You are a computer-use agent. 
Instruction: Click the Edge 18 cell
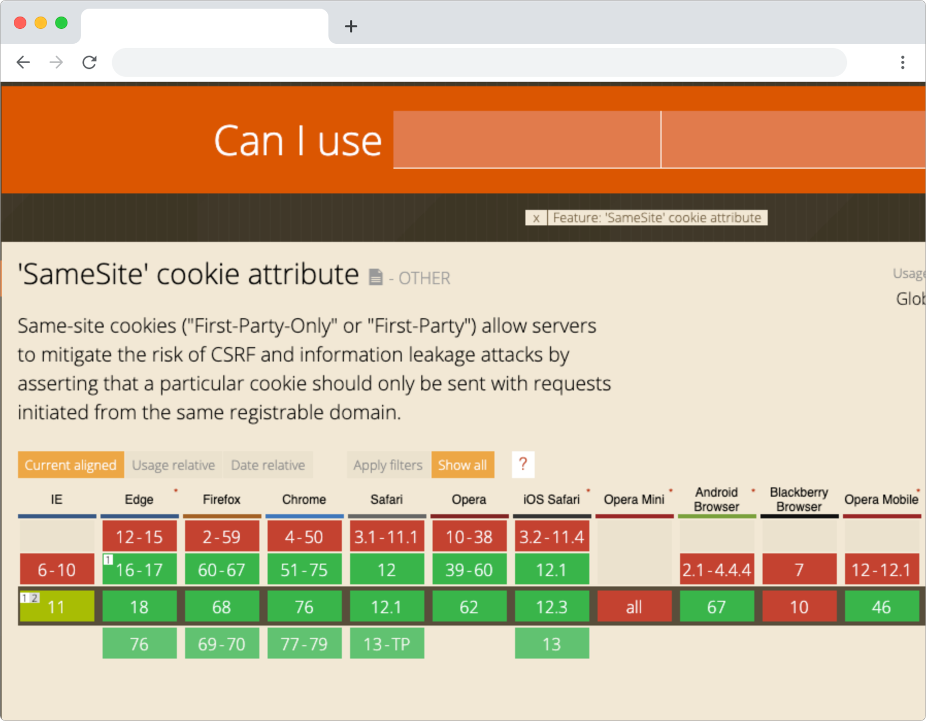139,606
